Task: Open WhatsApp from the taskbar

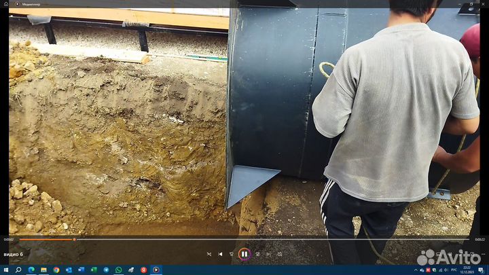Action: pyautogui.click(x=118, y=270)
